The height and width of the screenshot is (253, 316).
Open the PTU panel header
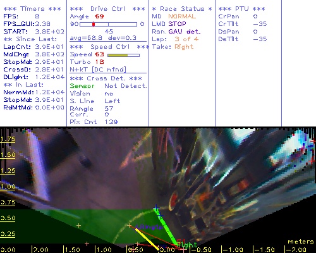pos(241,9)
